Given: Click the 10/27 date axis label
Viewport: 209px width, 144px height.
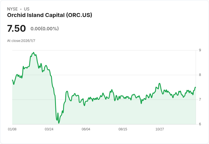Looking at the screenshot, I should point(160,129).
